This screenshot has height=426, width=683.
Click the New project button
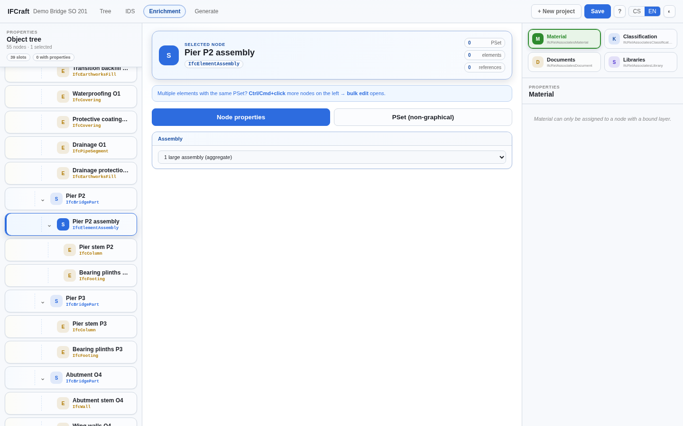pyautogui.click(x=556, y=11)
